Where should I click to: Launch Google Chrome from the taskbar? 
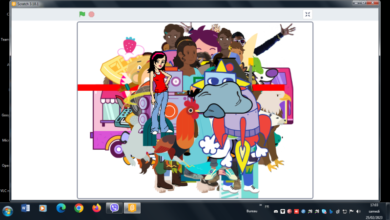pyautogui.click(x=79, y=208)
